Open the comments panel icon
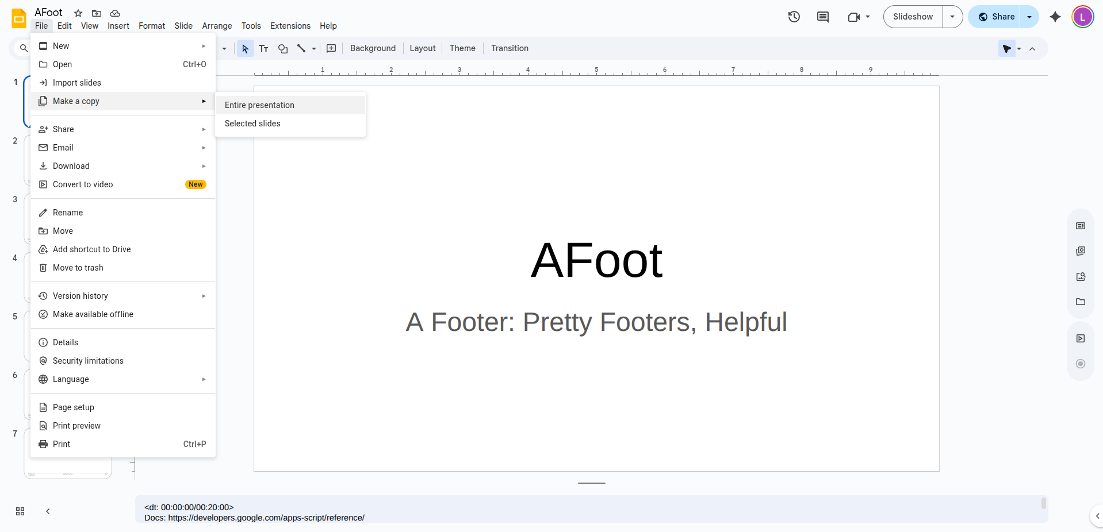This screenshot has height=532, width=1103. (822, 17)
